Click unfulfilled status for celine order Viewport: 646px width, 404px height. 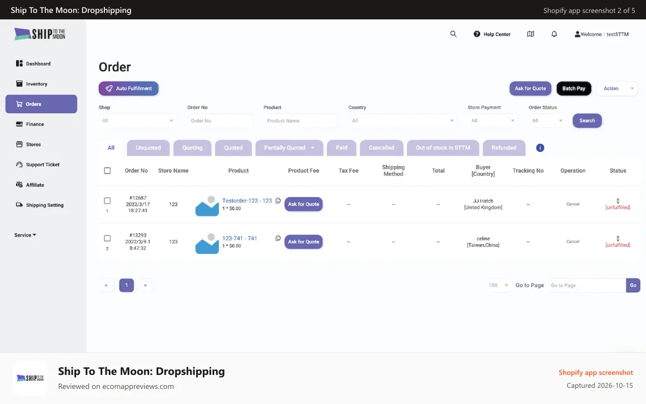click(x=617, y=245)
